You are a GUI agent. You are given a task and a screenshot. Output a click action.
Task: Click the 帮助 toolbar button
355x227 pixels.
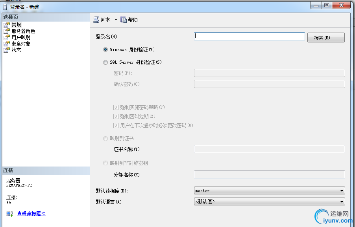tap(129, 20)
